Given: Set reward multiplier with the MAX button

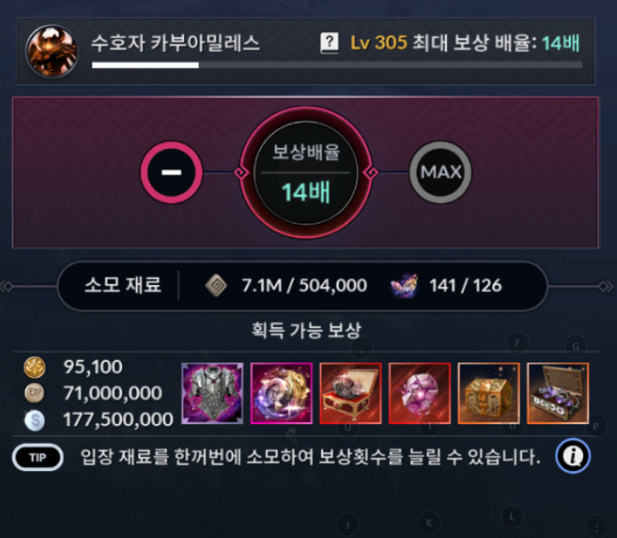Looking at the screenshot, I should (x=441, y=172).
